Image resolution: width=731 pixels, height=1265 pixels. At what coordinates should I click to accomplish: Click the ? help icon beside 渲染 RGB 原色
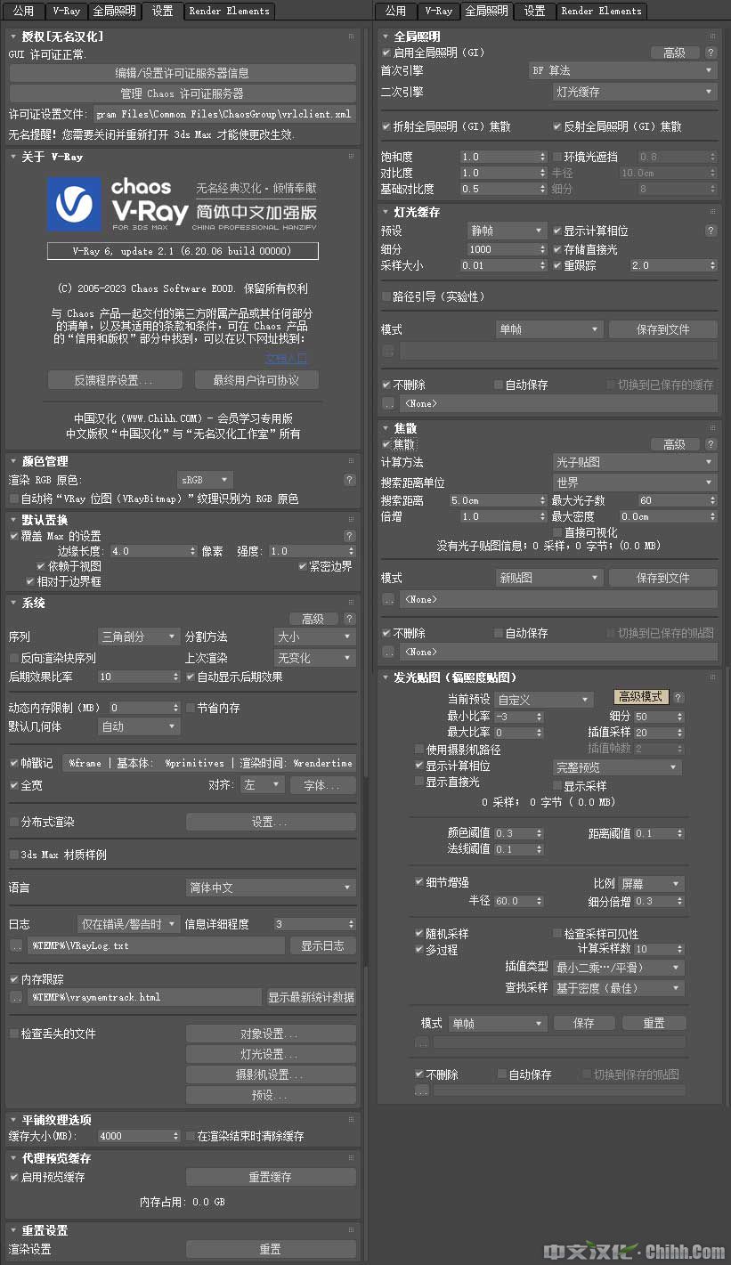click(350, 480)
